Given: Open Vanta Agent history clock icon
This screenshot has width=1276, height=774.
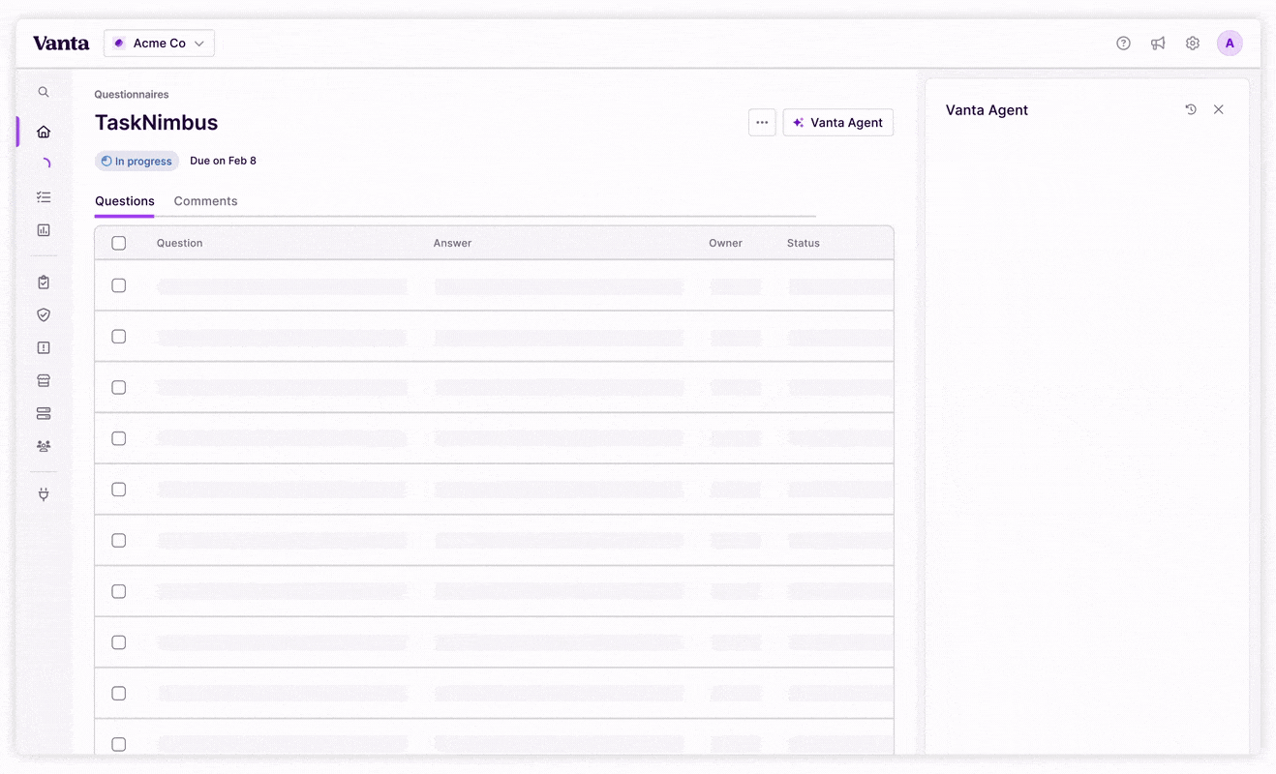Looking at the screenshot, I should [x=1191, y=109].
